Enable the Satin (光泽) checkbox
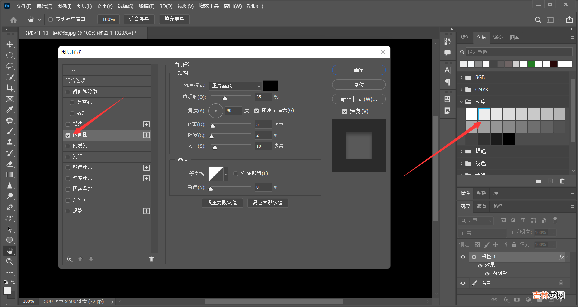Screen dimensions: 578x307 point(68,157)
